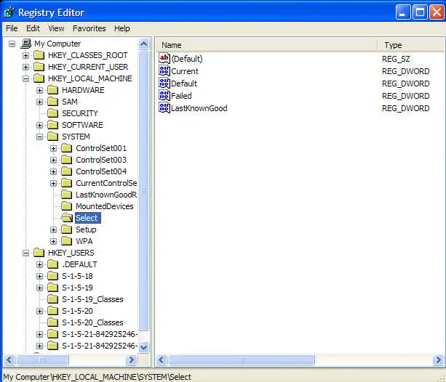Click the S-1-5-20_Classes folder icon
The height and width of the screenshot is (382, 446).
click(52, 322)
